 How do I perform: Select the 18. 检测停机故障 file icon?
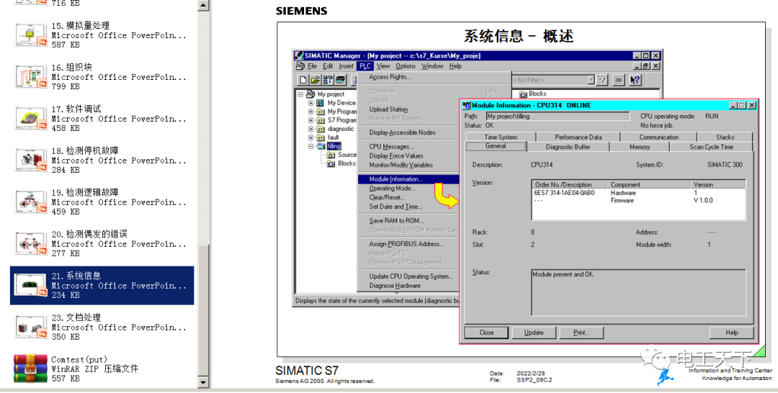tap(31, 160)
